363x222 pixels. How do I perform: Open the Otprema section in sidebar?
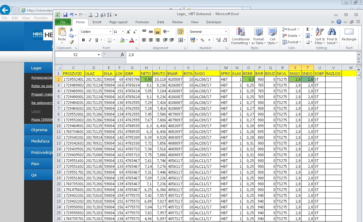tap(39, 130)
